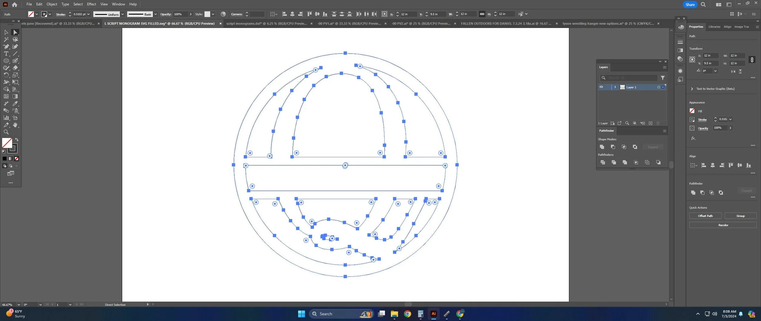This screenshot has height=321, width=761.
Task: Swap fill and stroke colors
Action: click(x=17, y=140)
